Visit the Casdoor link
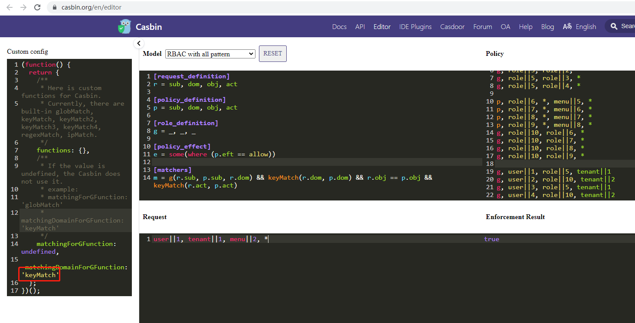 click(452, 26)
